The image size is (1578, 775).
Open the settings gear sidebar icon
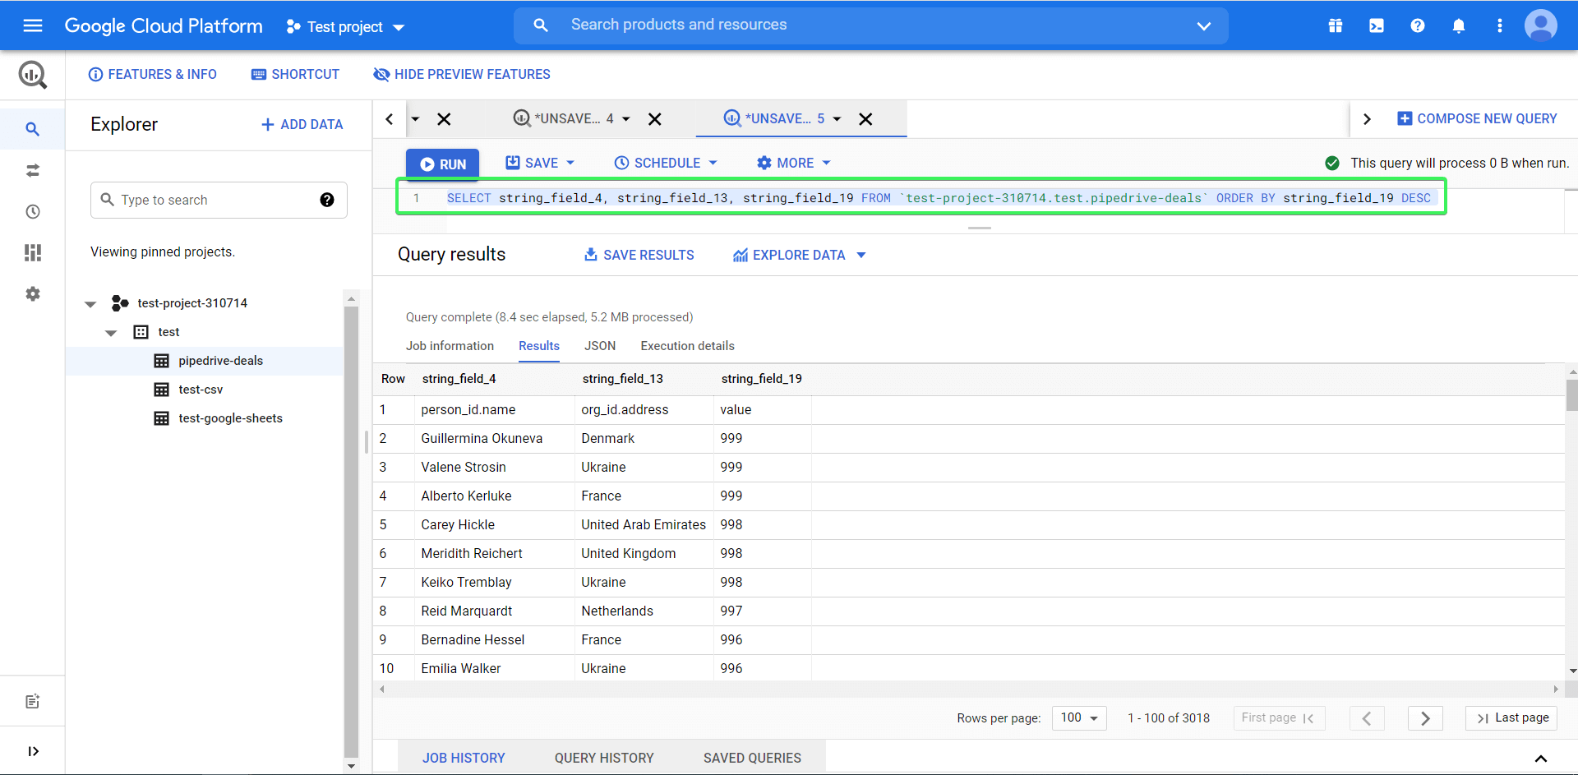coord(33,293)
